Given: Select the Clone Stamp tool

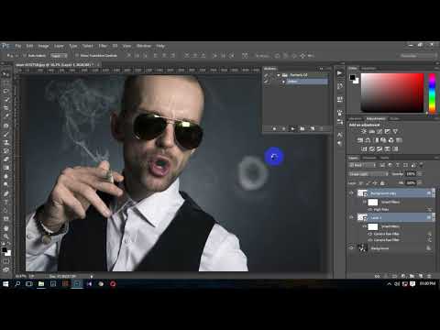Looking at the screenshot, I should coord(5,142).
